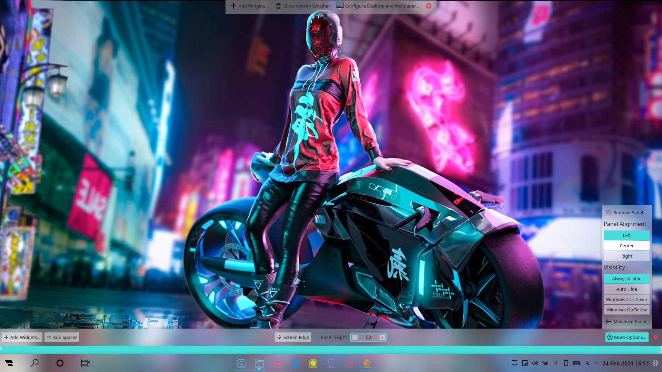Open the Wi-Fi network tray icon
This screenshot has width=662, height=372.
(x=587, y=363)
